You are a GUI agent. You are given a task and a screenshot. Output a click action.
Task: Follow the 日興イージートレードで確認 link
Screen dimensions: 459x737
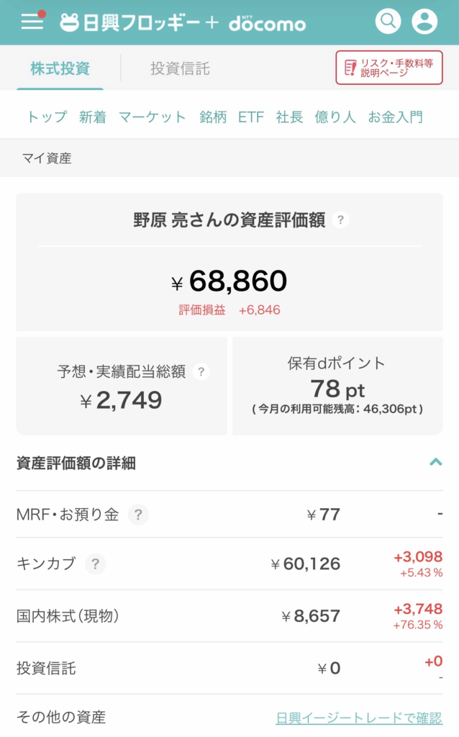(x=359, y=718)
